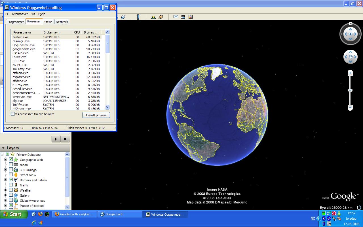Switch to the Nettverk tab
The image size is (363, 227).
coord(62,22)
